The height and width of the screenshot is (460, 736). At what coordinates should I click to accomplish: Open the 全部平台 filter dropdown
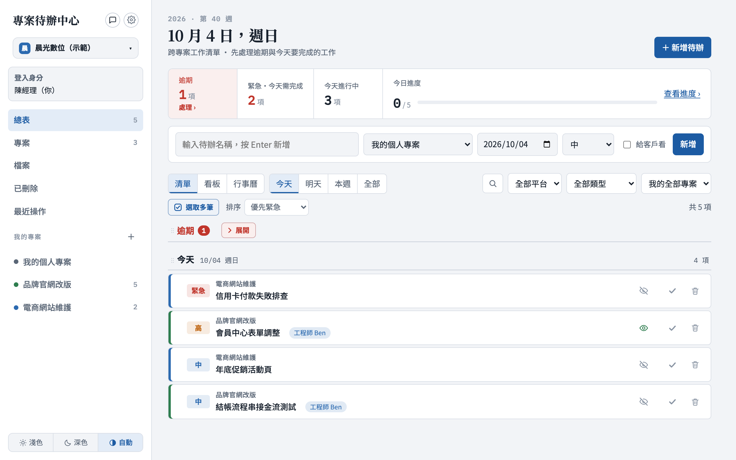coord(535,183)
